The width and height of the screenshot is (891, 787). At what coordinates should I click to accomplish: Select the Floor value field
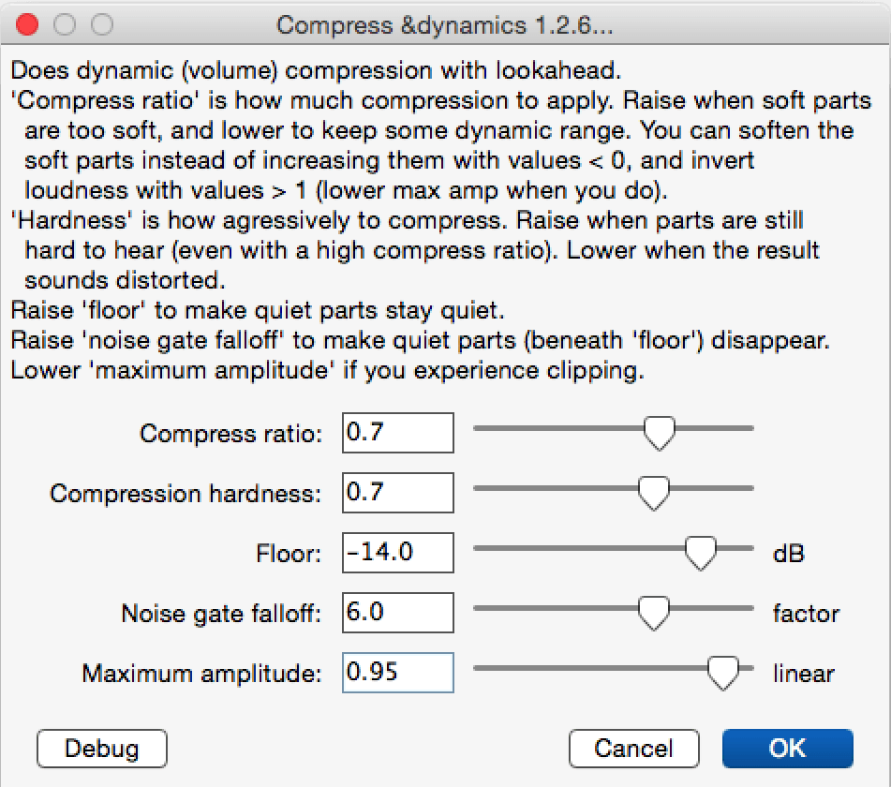[398, 553]
